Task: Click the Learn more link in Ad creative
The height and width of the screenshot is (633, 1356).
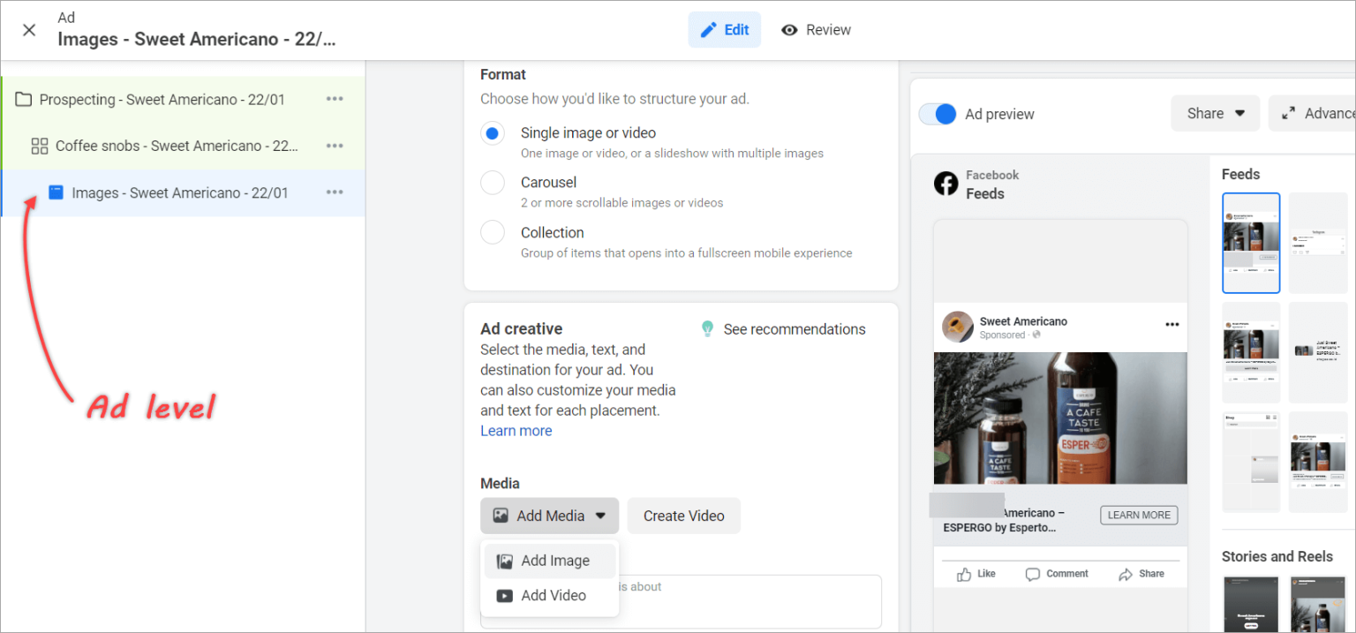Action: (516, 430)
